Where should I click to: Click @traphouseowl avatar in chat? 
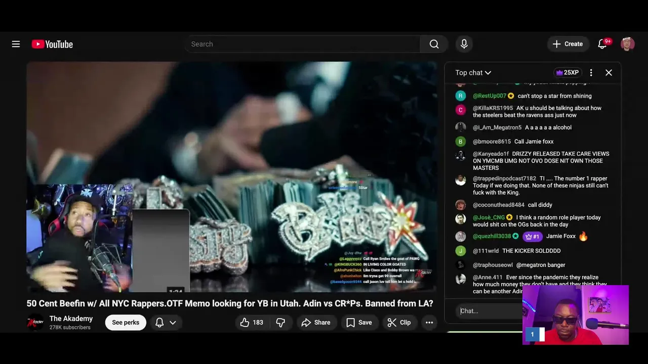pyautogui.click(x=460, y=265)
